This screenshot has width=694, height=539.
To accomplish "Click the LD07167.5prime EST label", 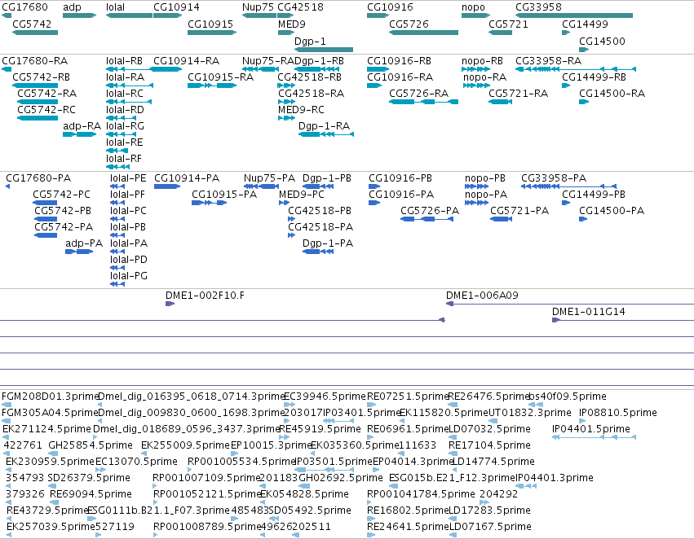I will pyautogui.click(x=490, y=526).
